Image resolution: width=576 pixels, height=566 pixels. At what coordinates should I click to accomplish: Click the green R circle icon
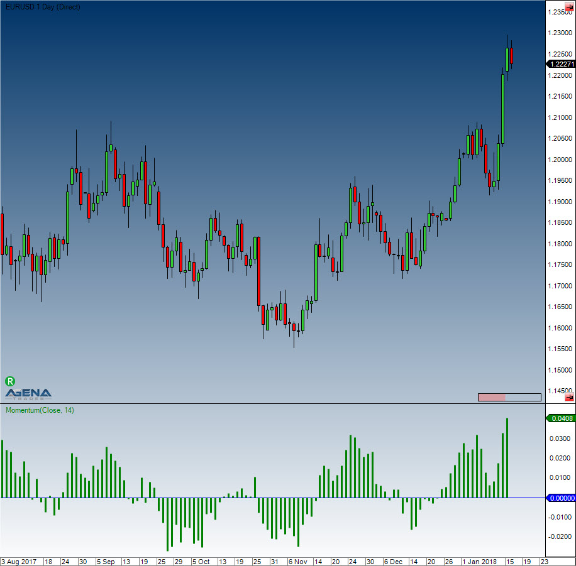click(x=10, y=381)
